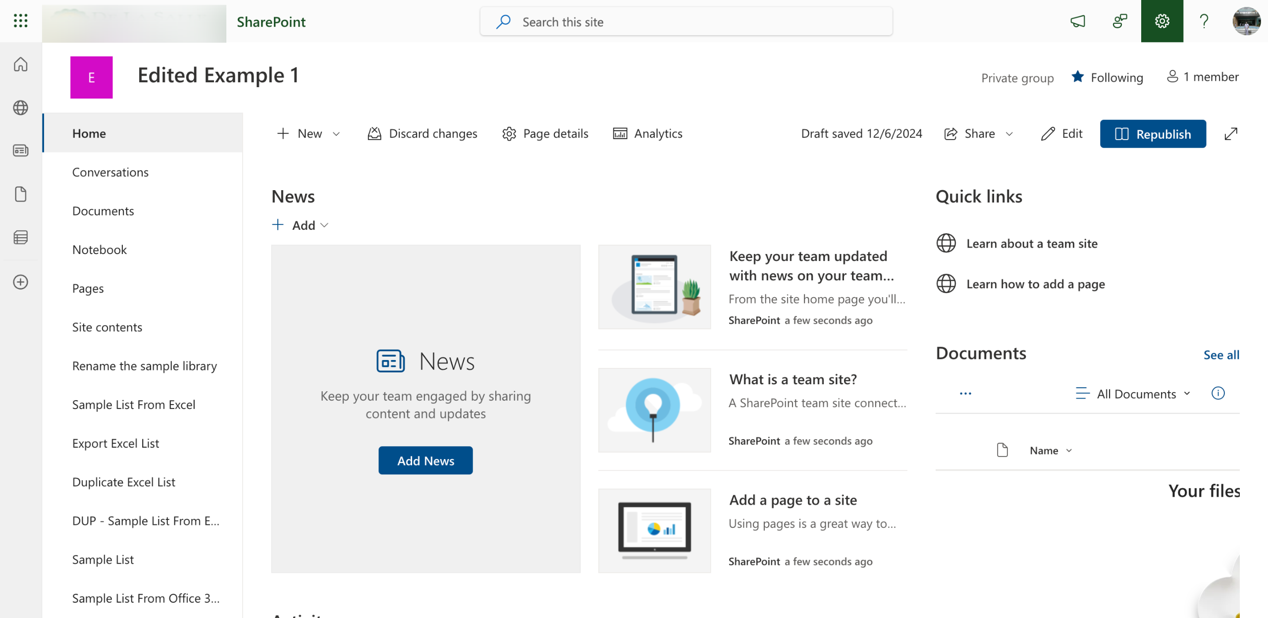This screenshot has height=618, width=1268.
Task: Open Site contents in left navigation
Action: pos(107,327)
